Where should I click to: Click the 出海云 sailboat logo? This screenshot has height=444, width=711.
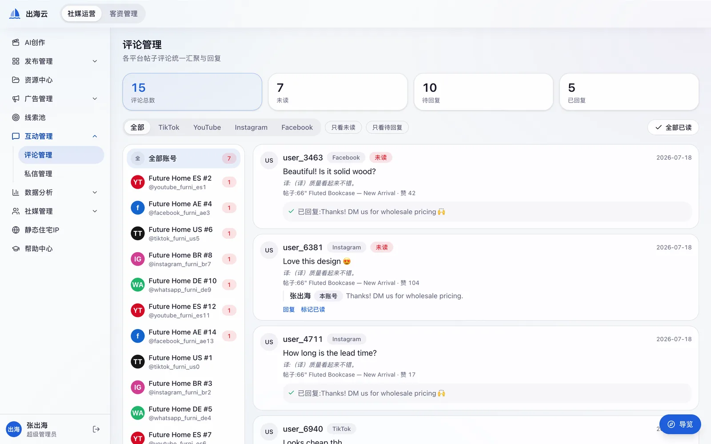(x=15, y=14)
